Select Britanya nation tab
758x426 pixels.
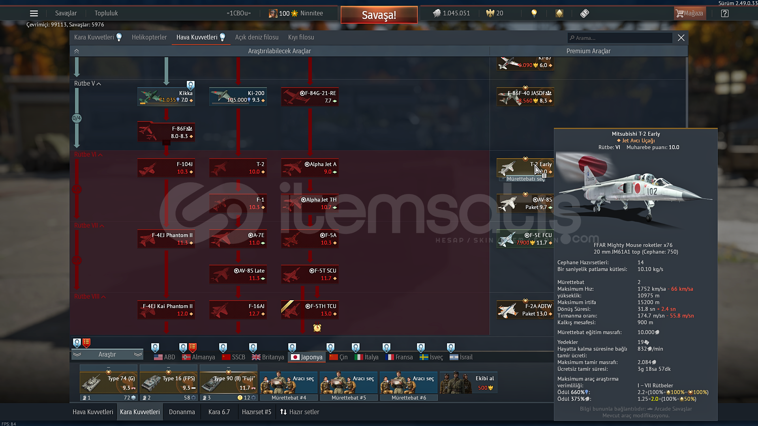(x=268, y=357)
